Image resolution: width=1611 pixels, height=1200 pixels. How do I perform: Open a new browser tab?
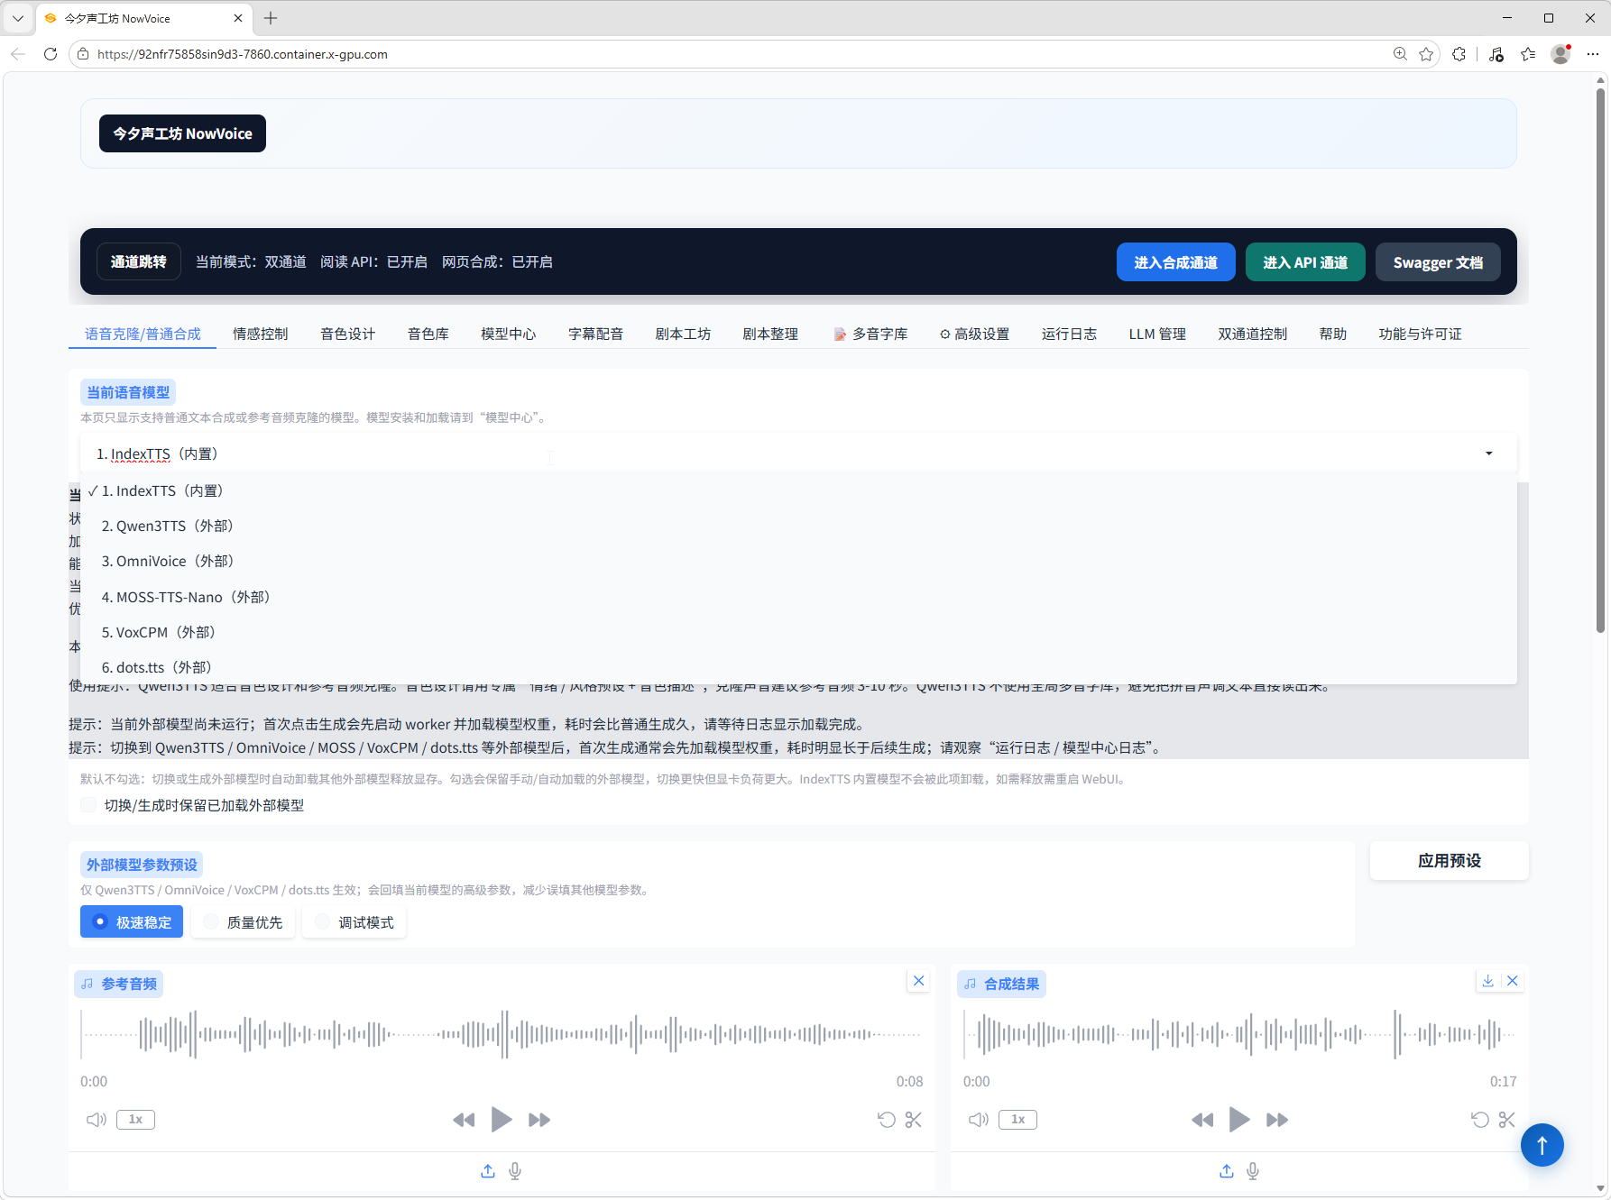tap(271, 18)
